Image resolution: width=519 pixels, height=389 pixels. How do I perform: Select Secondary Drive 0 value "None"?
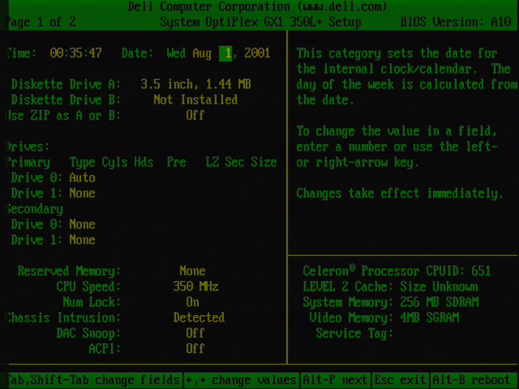point(82,224)
